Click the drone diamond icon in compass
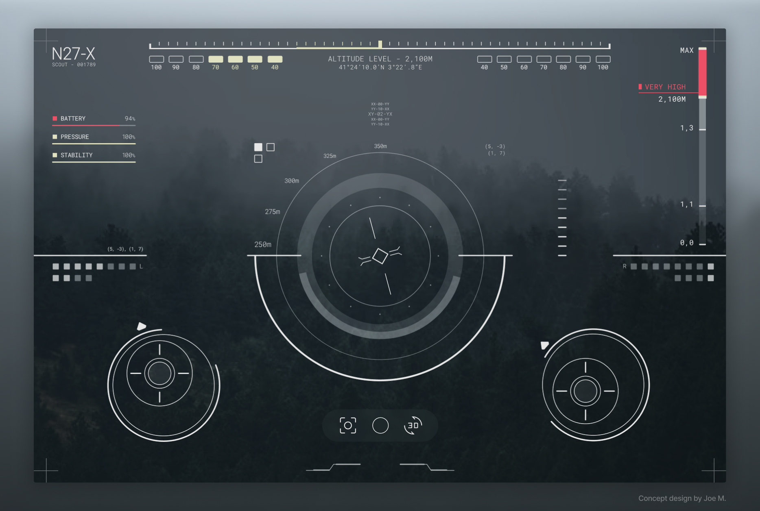 coord(380,256)
